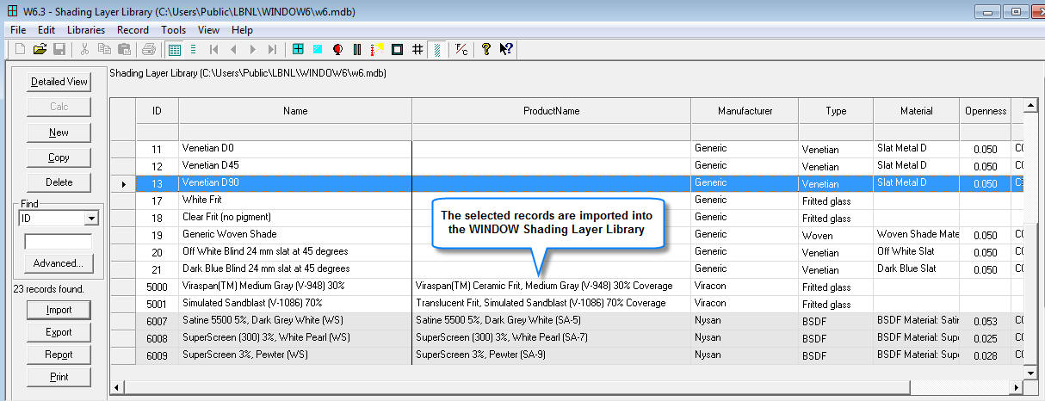Toggle IP/SI units F/C icon
Image resolution: width=1045 pixels, height=401 pixels.
pyautogui.click(x=461, y=49)
